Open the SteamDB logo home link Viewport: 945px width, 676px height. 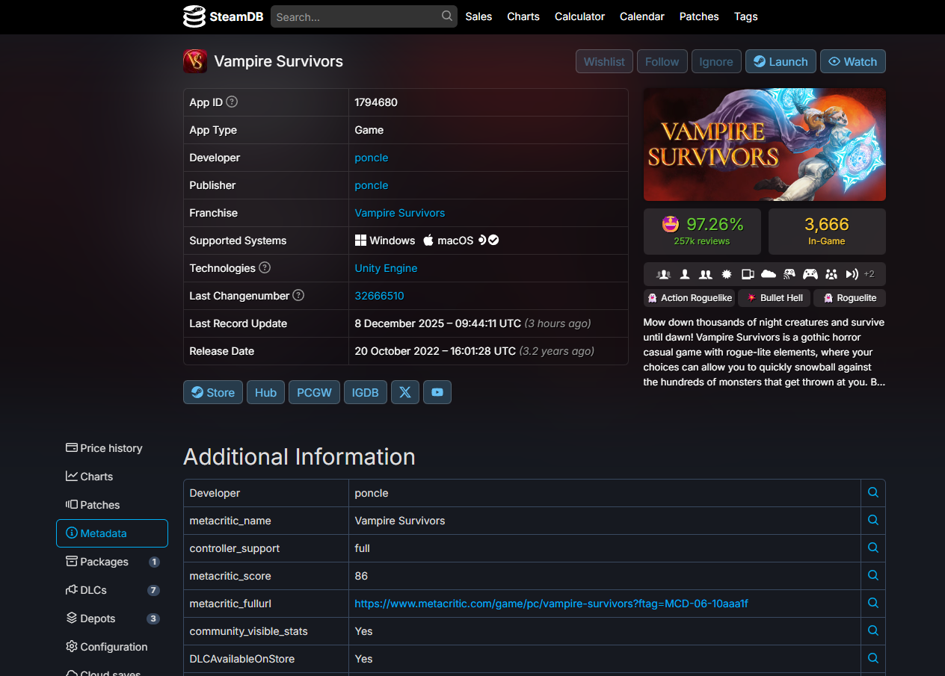[x=222, y=16]
